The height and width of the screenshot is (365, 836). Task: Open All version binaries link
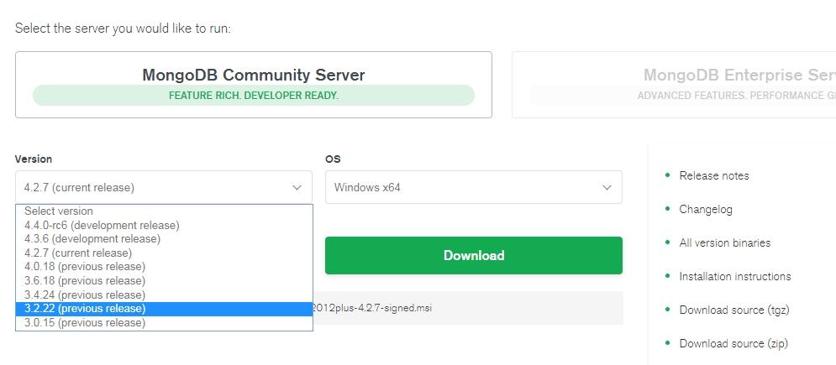click(x=724, y=242)
